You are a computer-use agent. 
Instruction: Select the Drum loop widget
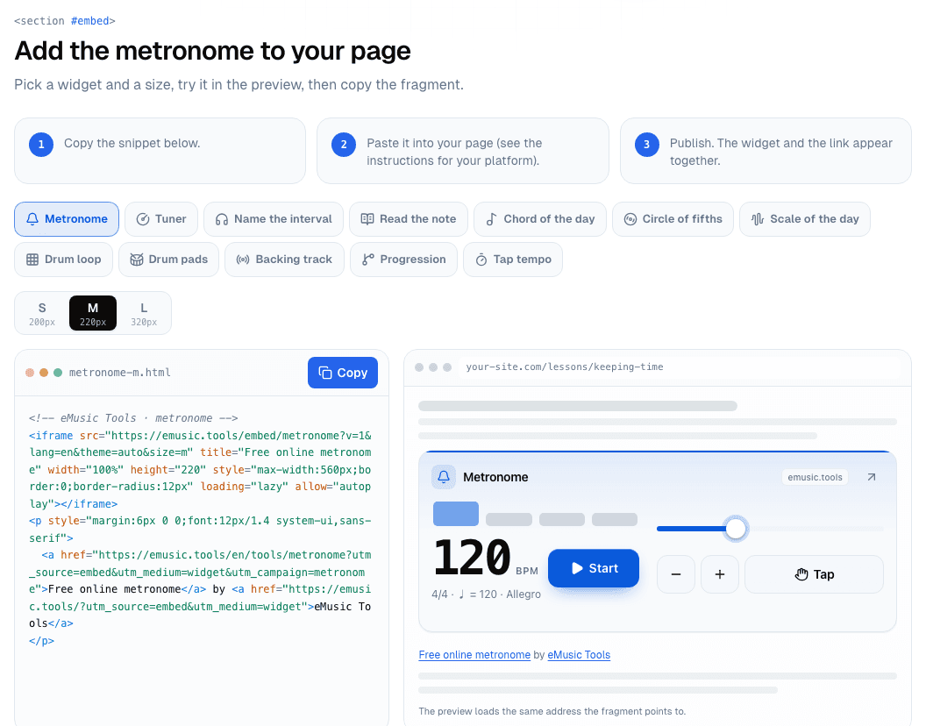coord(64,260)
